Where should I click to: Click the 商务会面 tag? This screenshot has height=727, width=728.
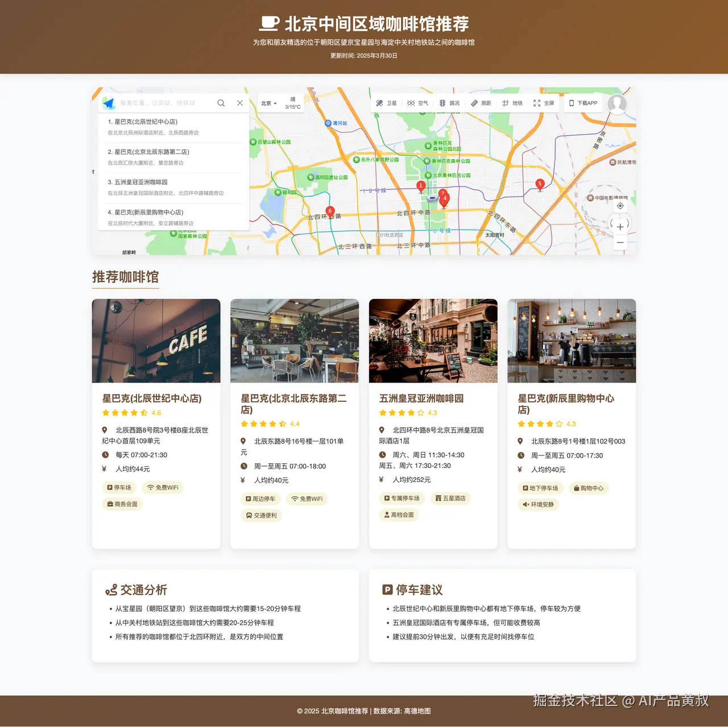[x=123, y=504]
